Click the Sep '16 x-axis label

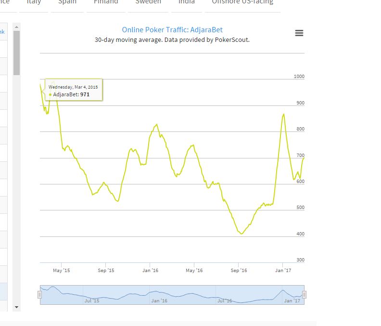coord(239,271)
